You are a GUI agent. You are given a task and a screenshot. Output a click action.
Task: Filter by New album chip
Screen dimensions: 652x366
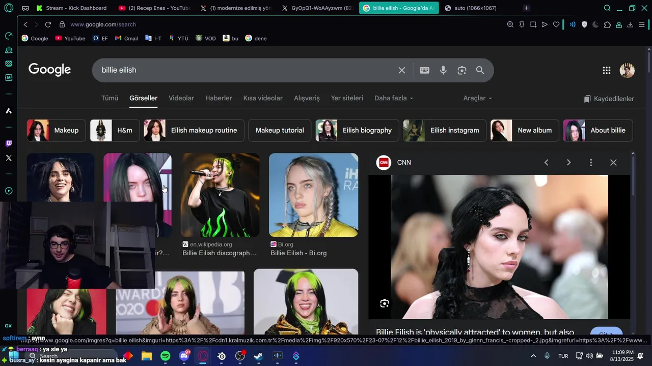(525, 130)
